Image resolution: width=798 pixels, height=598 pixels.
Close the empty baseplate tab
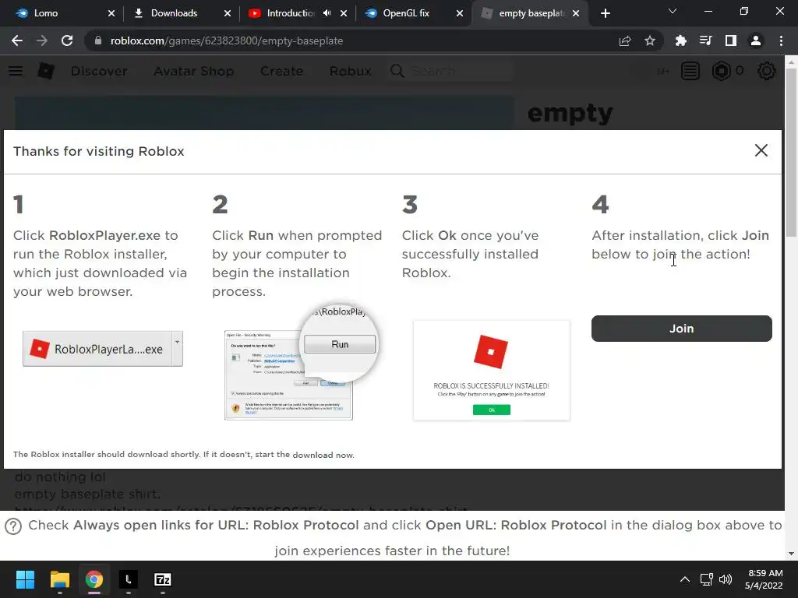pyautogui.click(x=576, y=14)
